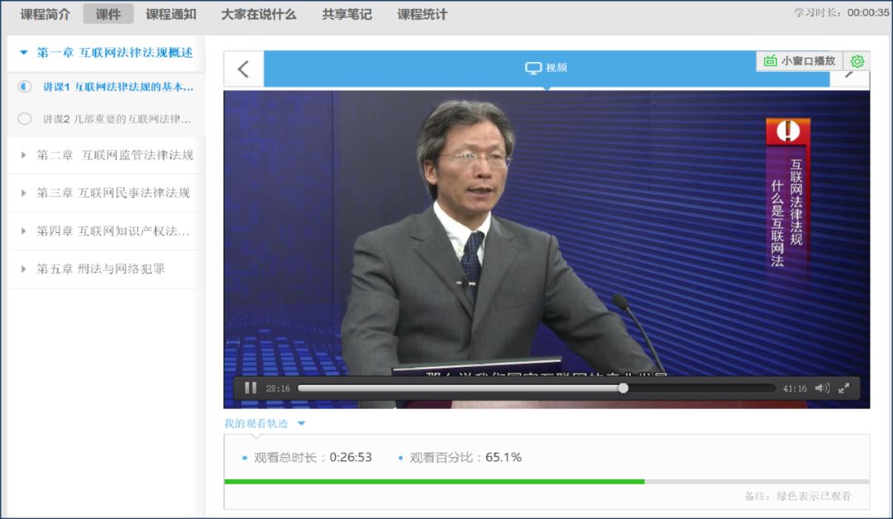Select lesson 2 radio indicator
Image resolution: width=893 pixels, height=519 pixels.
click(25, 119)
